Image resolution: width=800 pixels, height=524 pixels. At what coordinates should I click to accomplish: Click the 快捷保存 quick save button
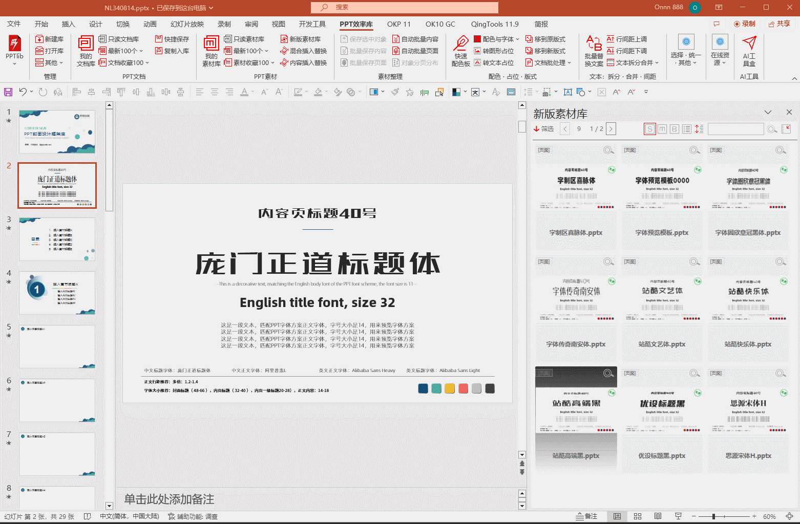pyautogui.click(x=172, y=39)
